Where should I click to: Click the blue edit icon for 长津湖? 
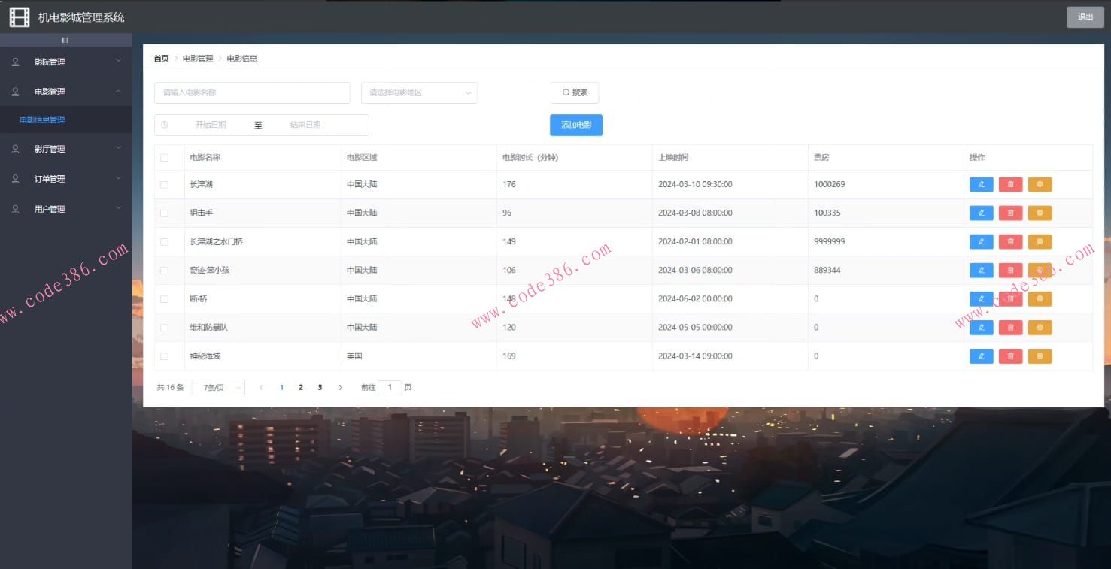coord(981,185)
